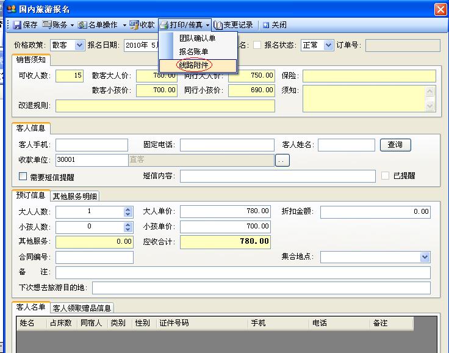The height and width of the screenshot is (353, 449).
Task: Increase 小孩人数 with the up arrow
Action: click(128, 225)
